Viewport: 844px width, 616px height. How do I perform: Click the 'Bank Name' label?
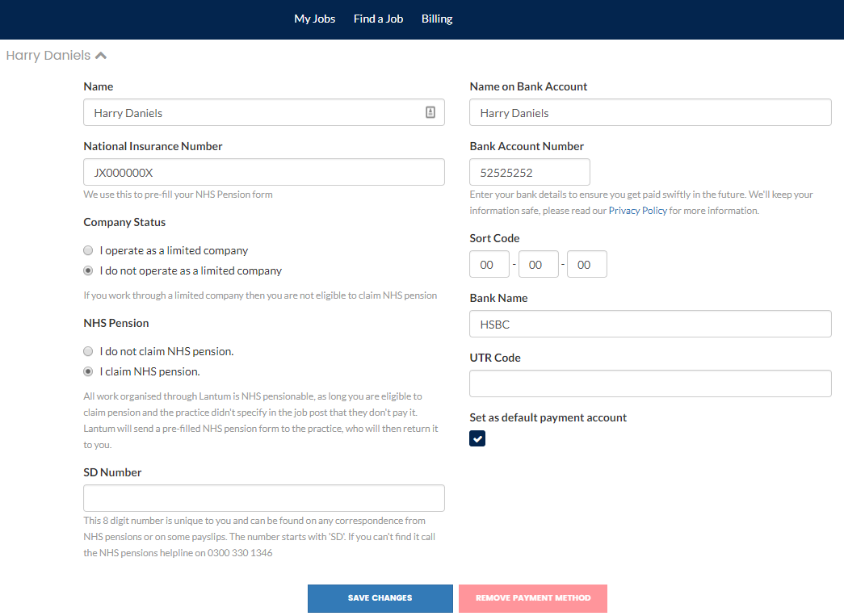pyautogui.click(x=498, y=298)
